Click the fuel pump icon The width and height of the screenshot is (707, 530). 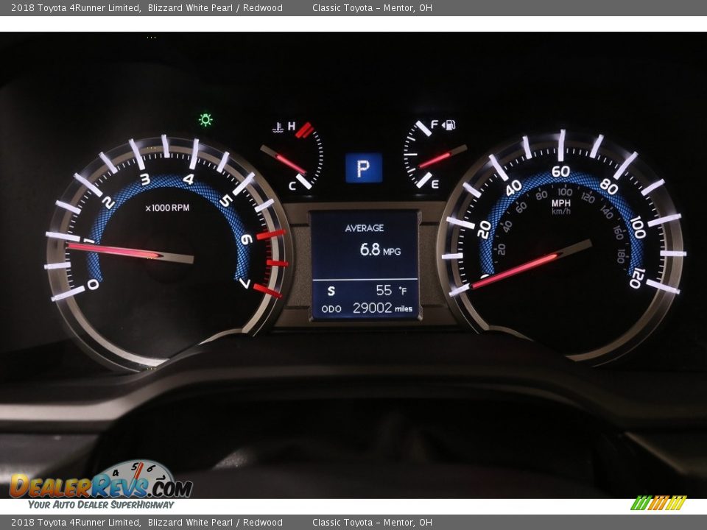pyautogui.click(x=449, y=124)
